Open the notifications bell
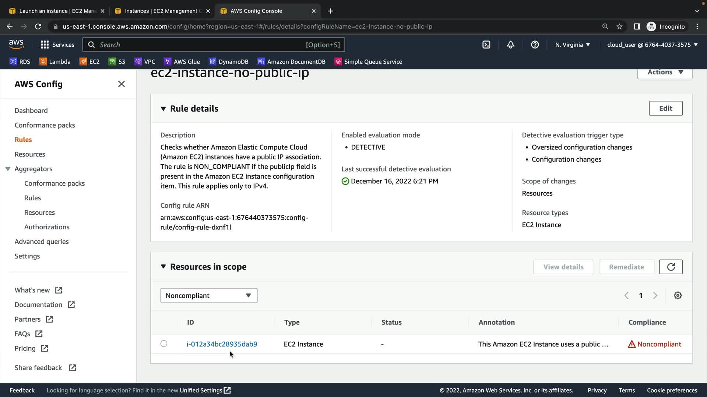Image resolution: width=707 pixels, height=397 pixels. click(x=510, y=45)
